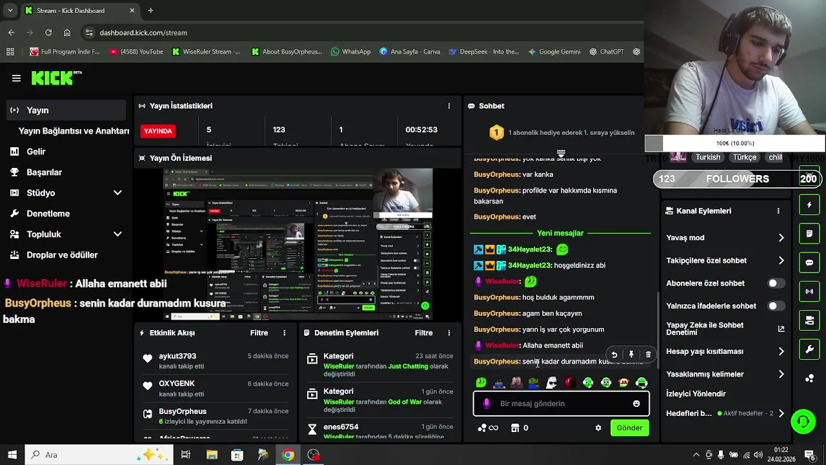Click the note document rail icon

click(x=809, y=234)
